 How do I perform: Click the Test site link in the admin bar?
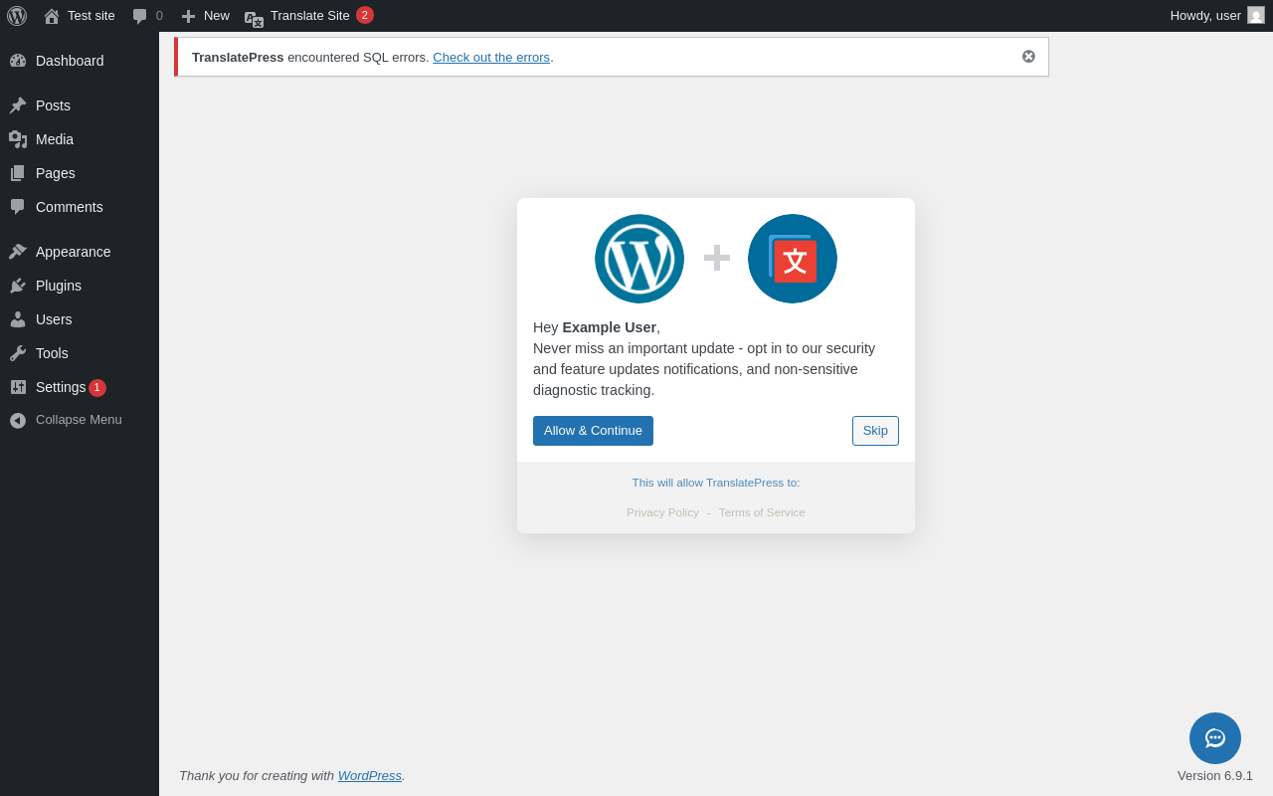(91, 16)
